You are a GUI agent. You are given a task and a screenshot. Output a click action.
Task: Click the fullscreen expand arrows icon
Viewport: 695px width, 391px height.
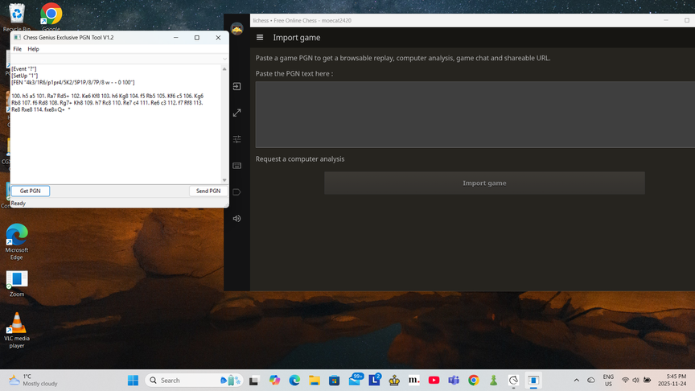237,113
